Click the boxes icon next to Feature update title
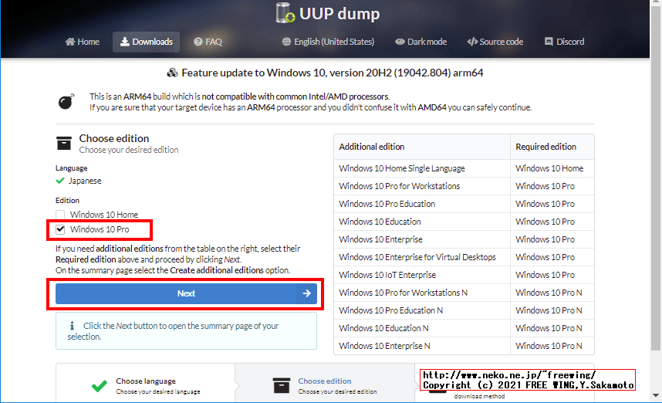Viewport: 662px width, 403px height. click(172, 73)
